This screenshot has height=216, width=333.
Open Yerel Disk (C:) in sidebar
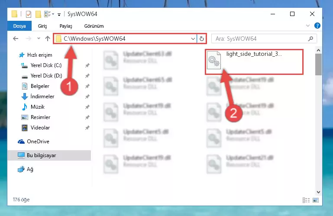46,65
